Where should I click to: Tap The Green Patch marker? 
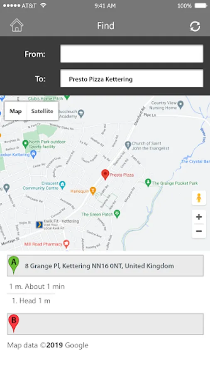click(117, 214)
